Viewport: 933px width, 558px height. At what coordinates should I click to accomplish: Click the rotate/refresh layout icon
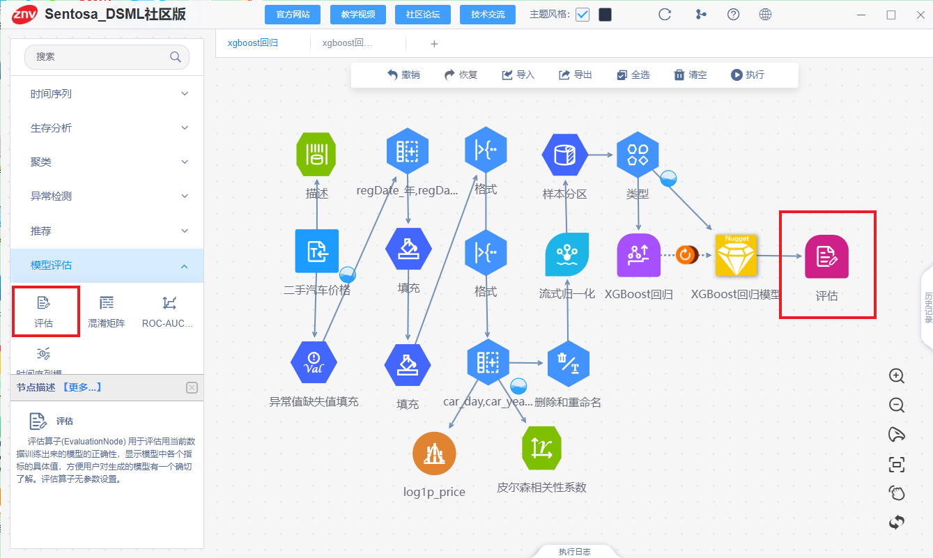point(897,522)
